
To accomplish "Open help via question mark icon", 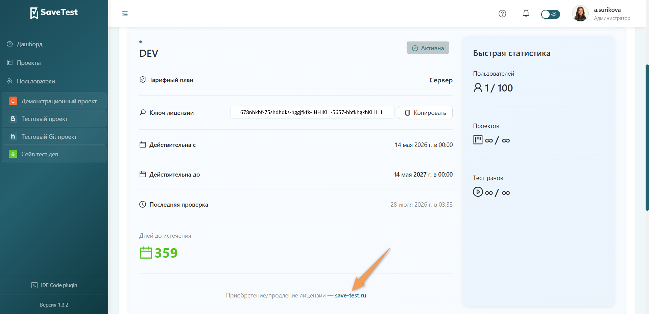I will [x=502, y=14].
